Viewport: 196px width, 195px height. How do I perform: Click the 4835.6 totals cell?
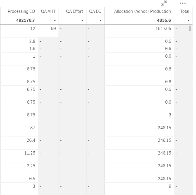click(165, 20)
